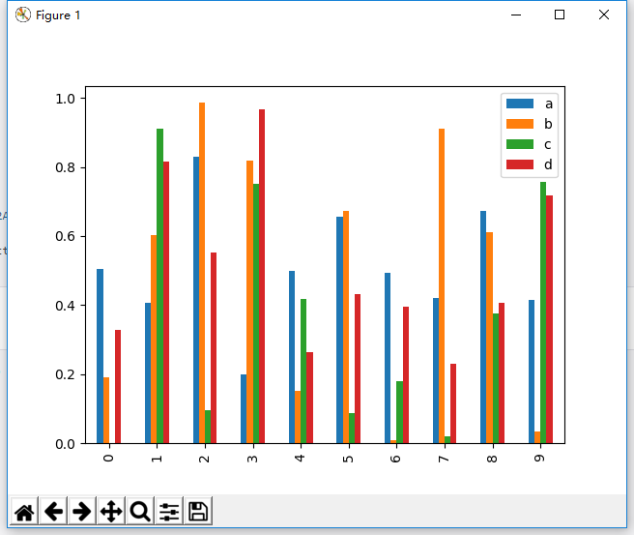Click blue bar in group 0

[x=100, y=356]
